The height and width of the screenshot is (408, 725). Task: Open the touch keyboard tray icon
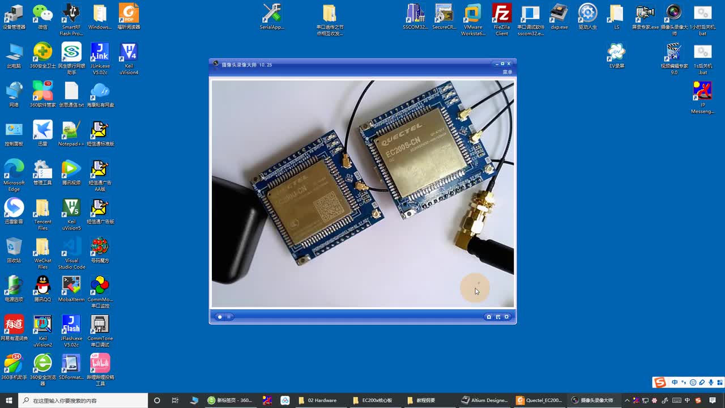coord(676,400)
